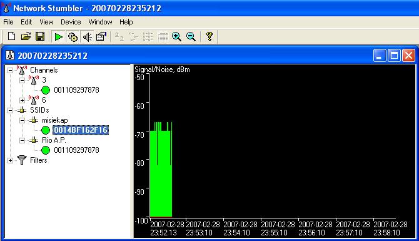Click the document icon in child window title
The width and height of the screenshot is (419, 241).
click(x=10, y=56)
